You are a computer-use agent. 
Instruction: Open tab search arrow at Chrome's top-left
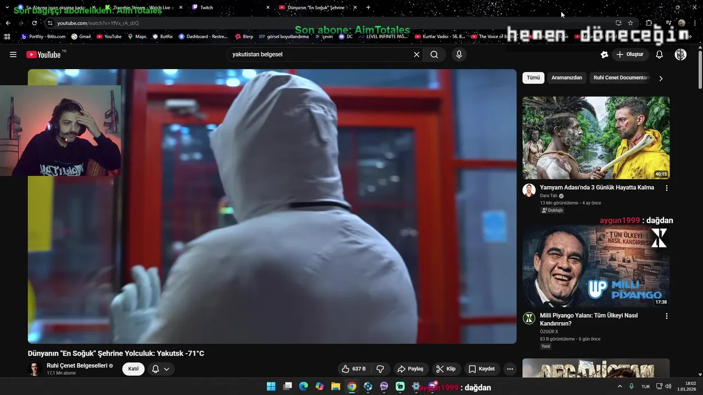7,7
